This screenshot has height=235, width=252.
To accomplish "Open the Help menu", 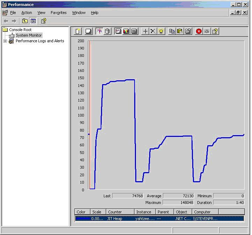I will 94,13.
